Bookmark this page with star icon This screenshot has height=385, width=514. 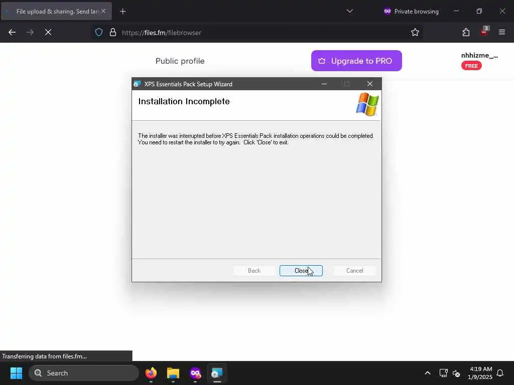pyautogui.click(x=415, y=32)
